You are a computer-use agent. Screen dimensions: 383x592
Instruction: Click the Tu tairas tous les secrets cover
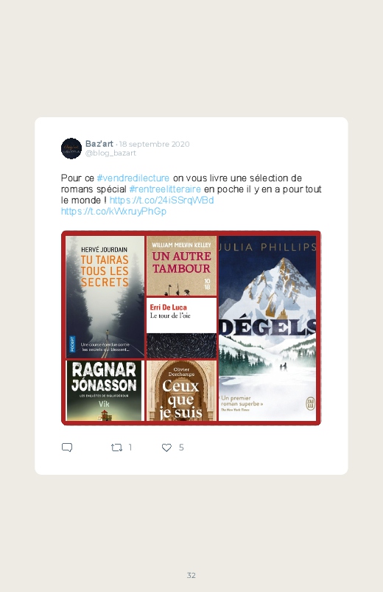point(105,297)
